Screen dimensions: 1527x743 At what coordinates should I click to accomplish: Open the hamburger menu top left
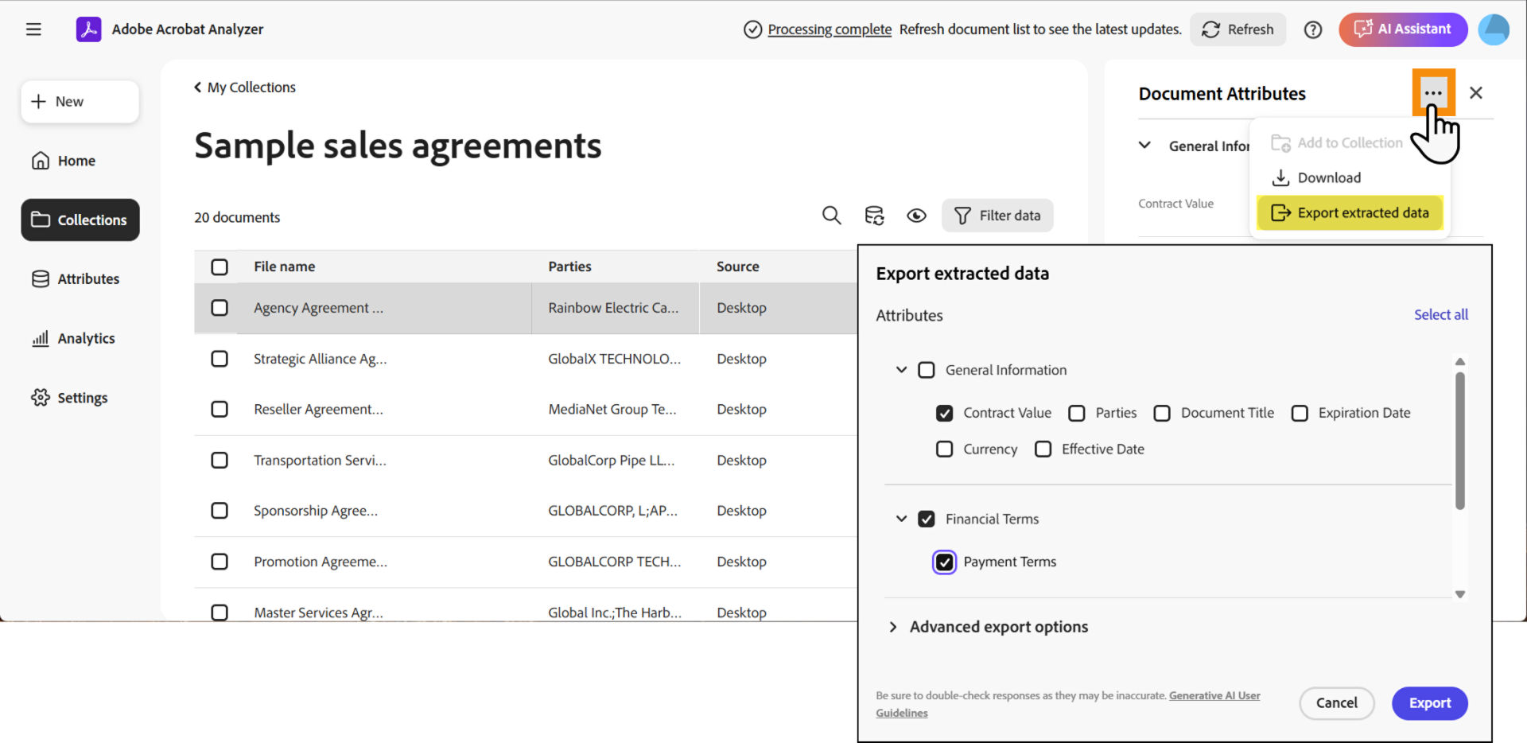[33, 29]
